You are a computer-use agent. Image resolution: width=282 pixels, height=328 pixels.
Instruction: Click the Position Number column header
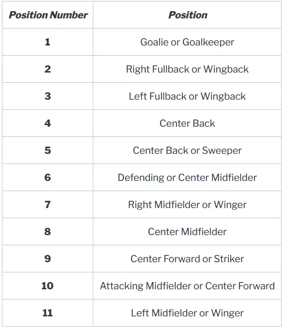(48, 15)
